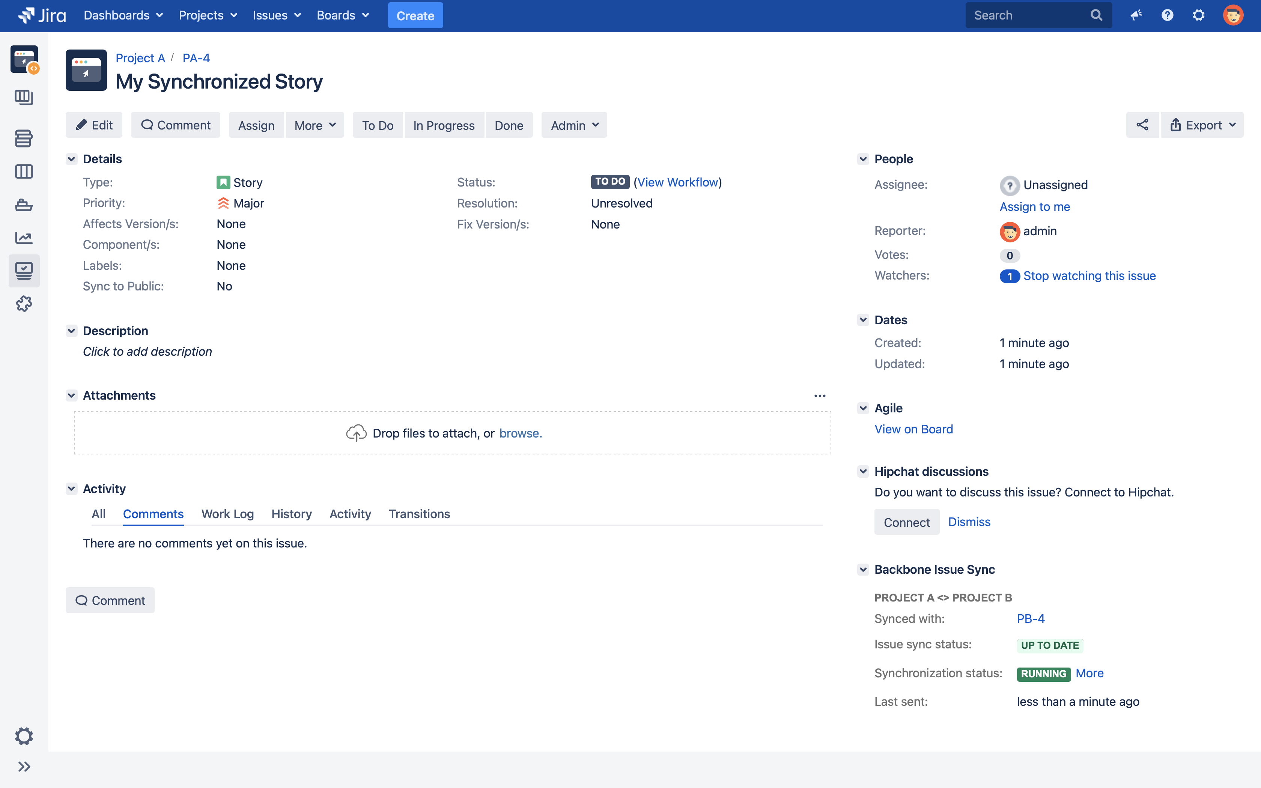Open synced issue PB-4 link
The width and height of the screenshot is (1261, 788).
point(1030,619)
